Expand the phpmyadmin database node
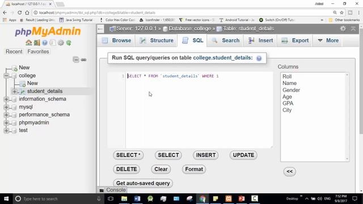This screenshot has height=204, width=363. (x=6, y=122)
